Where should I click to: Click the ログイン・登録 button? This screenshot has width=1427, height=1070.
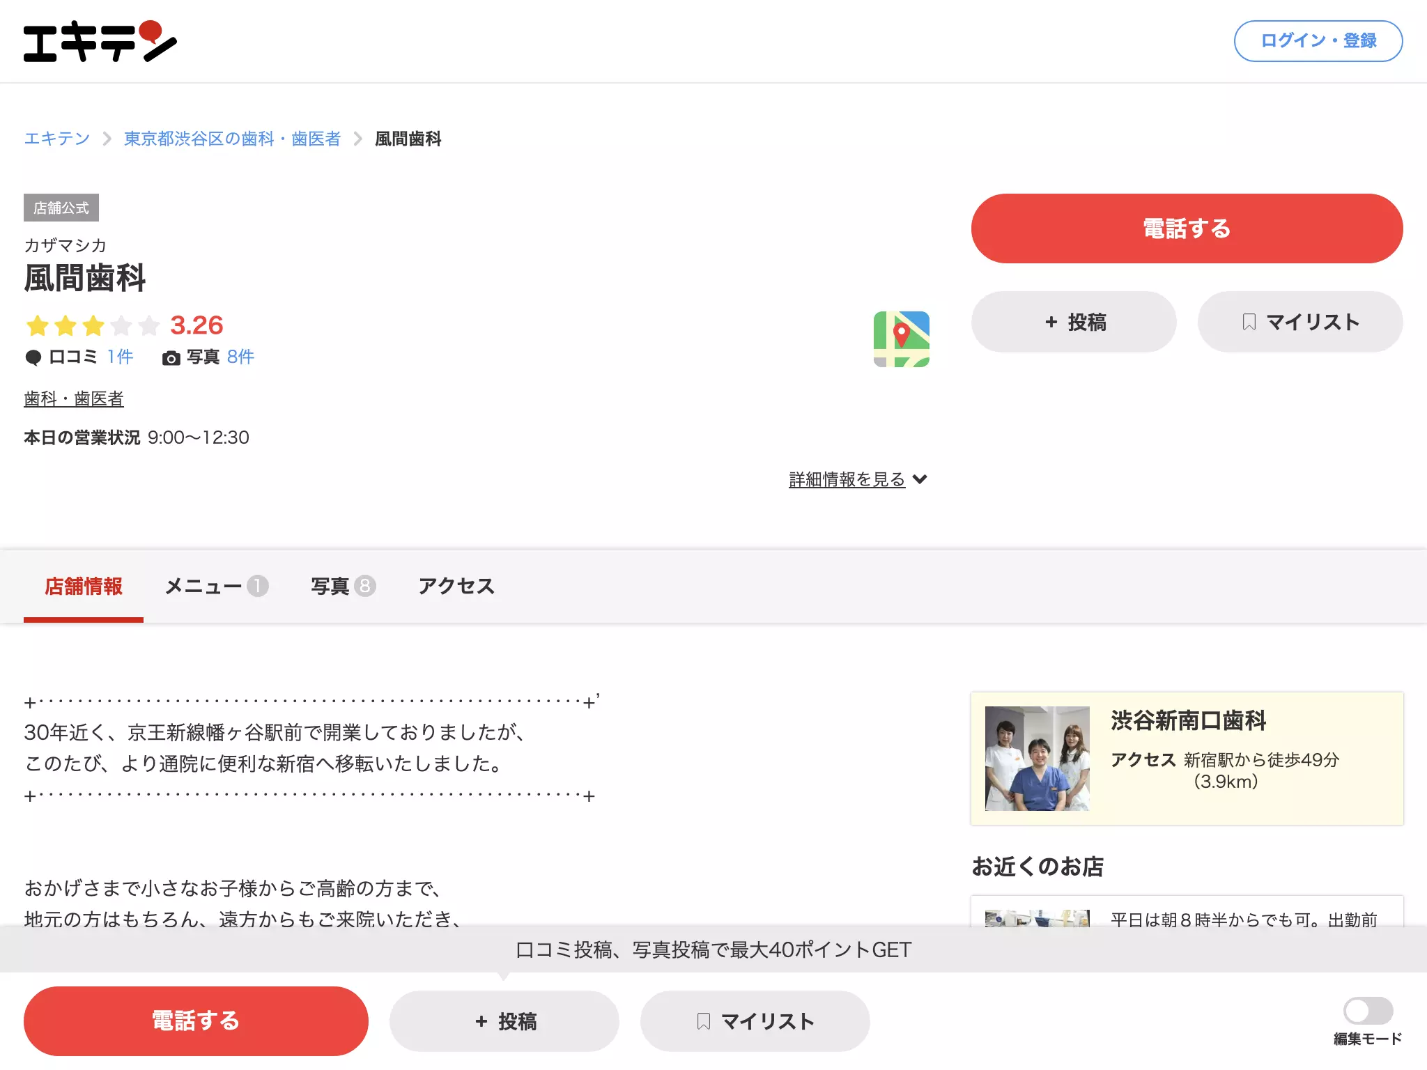coord(1318,41)
